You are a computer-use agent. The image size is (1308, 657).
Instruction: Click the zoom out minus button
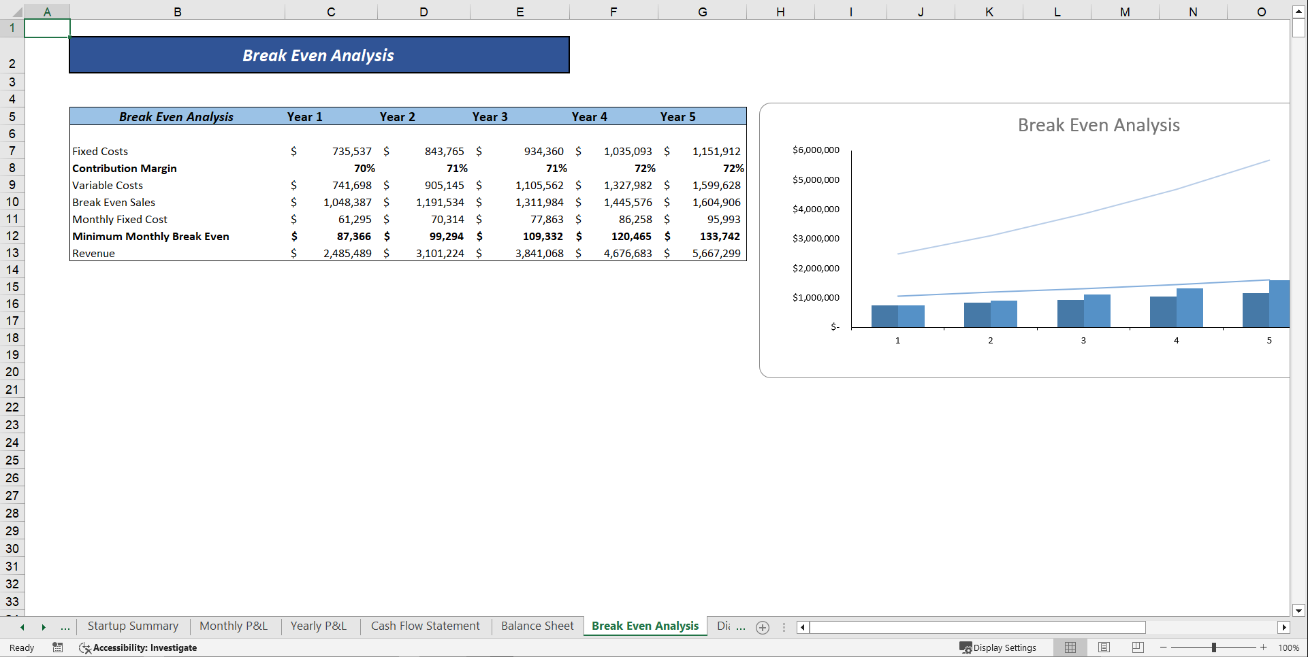pyautogui.click(x=1164, y=647)
